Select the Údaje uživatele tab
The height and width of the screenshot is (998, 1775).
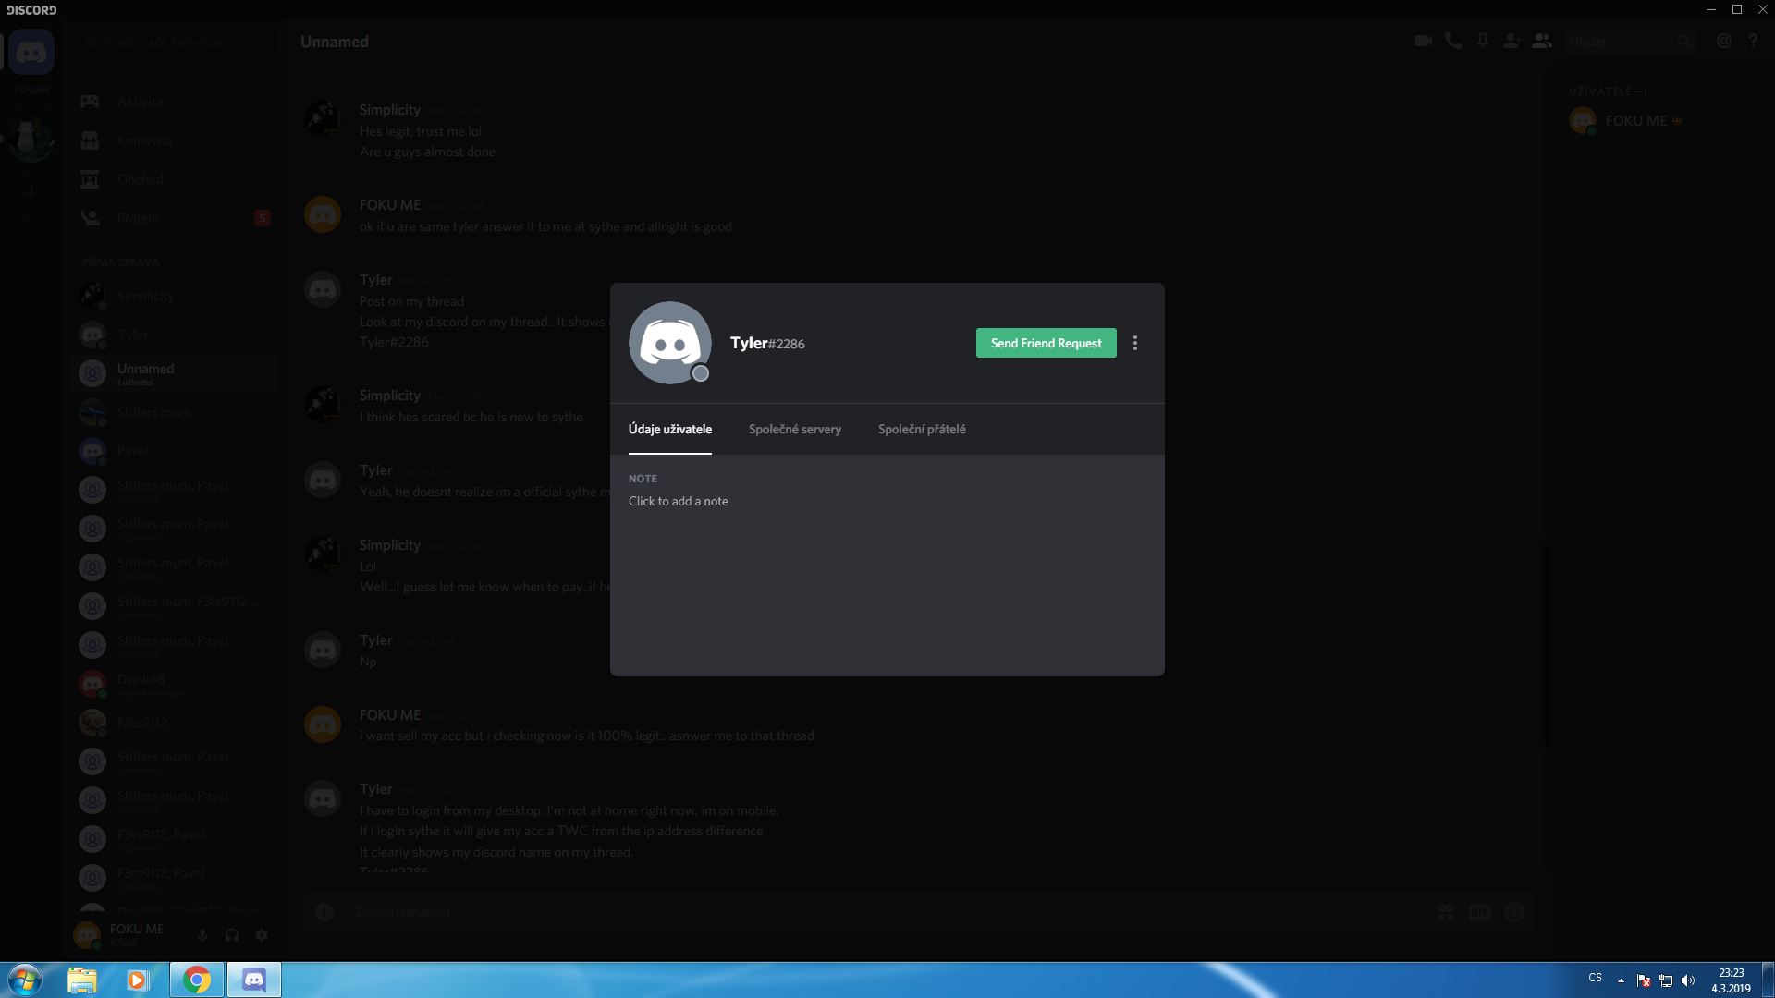[669, 429]
